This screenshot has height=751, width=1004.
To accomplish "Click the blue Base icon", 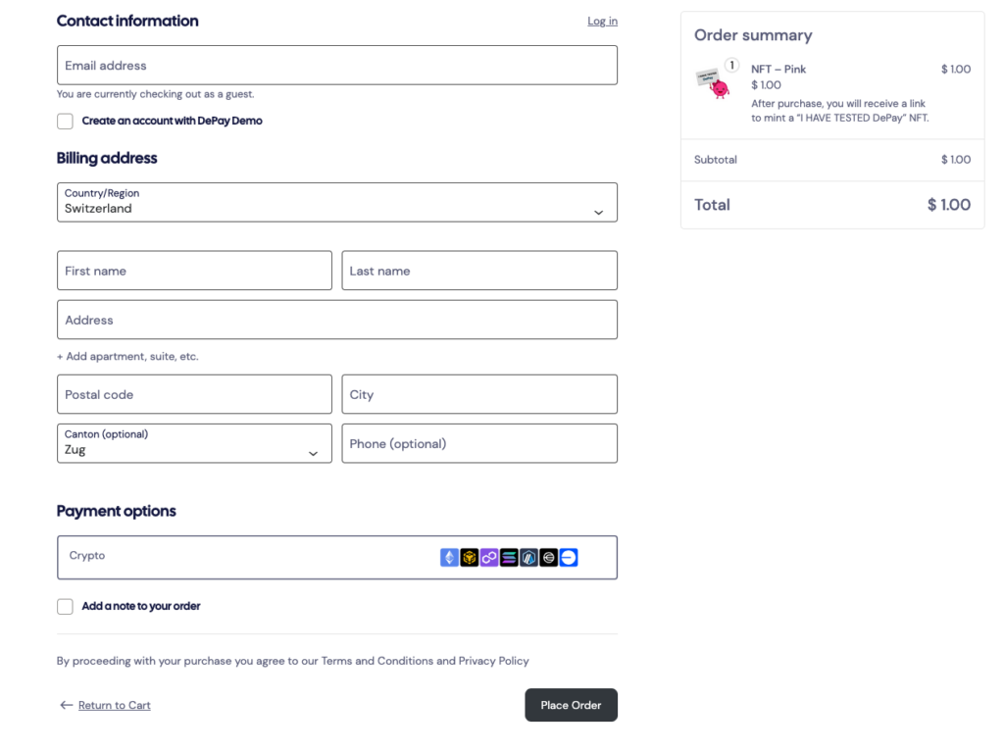I will coord(569,558).
